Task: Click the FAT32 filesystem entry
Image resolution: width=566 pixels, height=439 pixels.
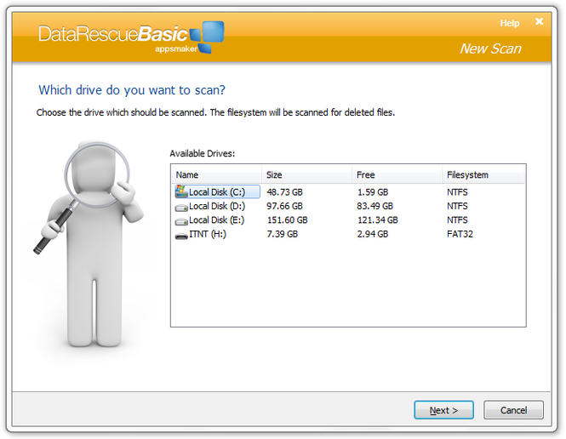Action: (x=460, y=234)
